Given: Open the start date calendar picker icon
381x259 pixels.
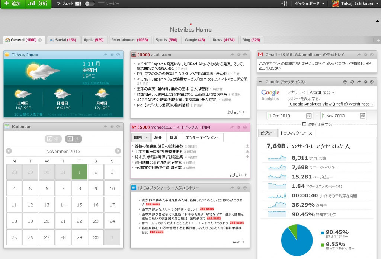Looking at the screenshot, I should coord(309,116).
